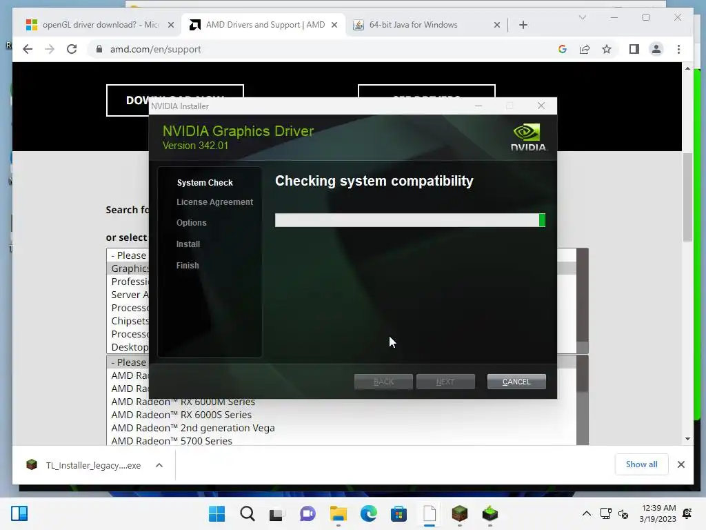
Task: Switch to 64-bit Java for Windows tab
Action: click(426, 25)
